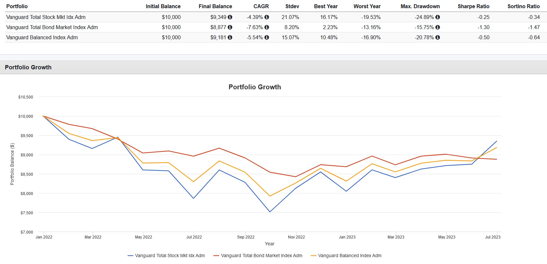
Task: Click info icon beside -15.75% max drawdown
Action: (x=438, y=27)
